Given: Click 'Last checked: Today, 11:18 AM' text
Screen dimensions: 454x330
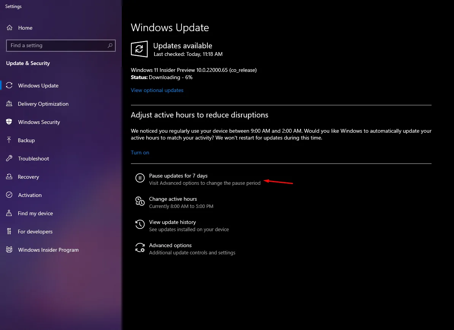Looking at the screenshot, I should coord(188,54).
